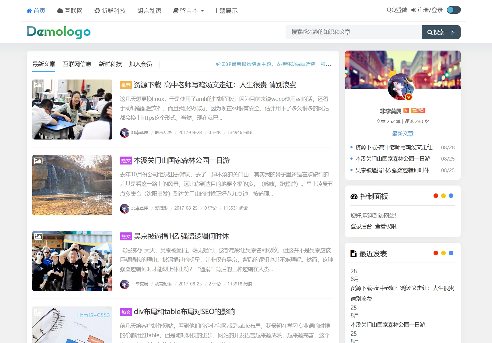This screenshot has height=343, width=492.
Task: Toggle the dark mode switch
Action: coord(454,10)
